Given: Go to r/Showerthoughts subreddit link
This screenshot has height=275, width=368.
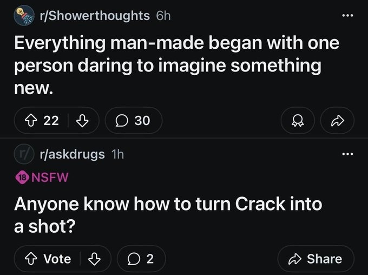Looking at the screenshot, I should (x=94, y=16).
